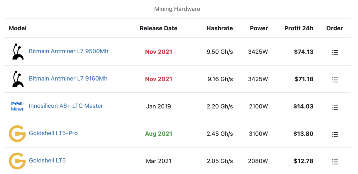The image size is (358, 174).
Task: Open Goldshell LT5-Pro model link
Action: [53, 133]
